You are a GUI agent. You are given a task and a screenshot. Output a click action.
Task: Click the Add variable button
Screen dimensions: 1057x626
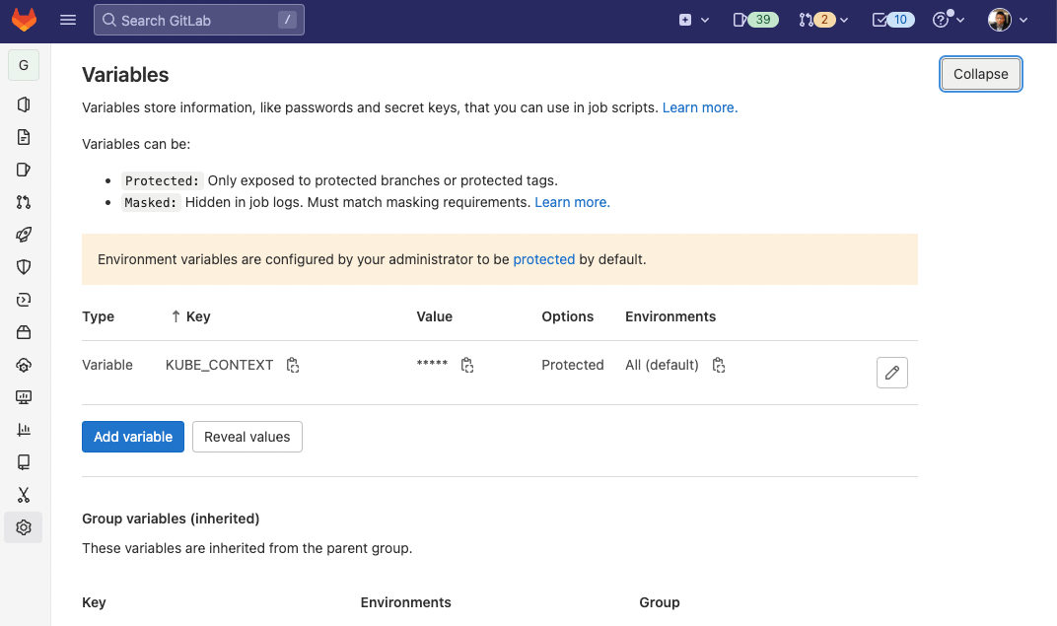(133, 437)
